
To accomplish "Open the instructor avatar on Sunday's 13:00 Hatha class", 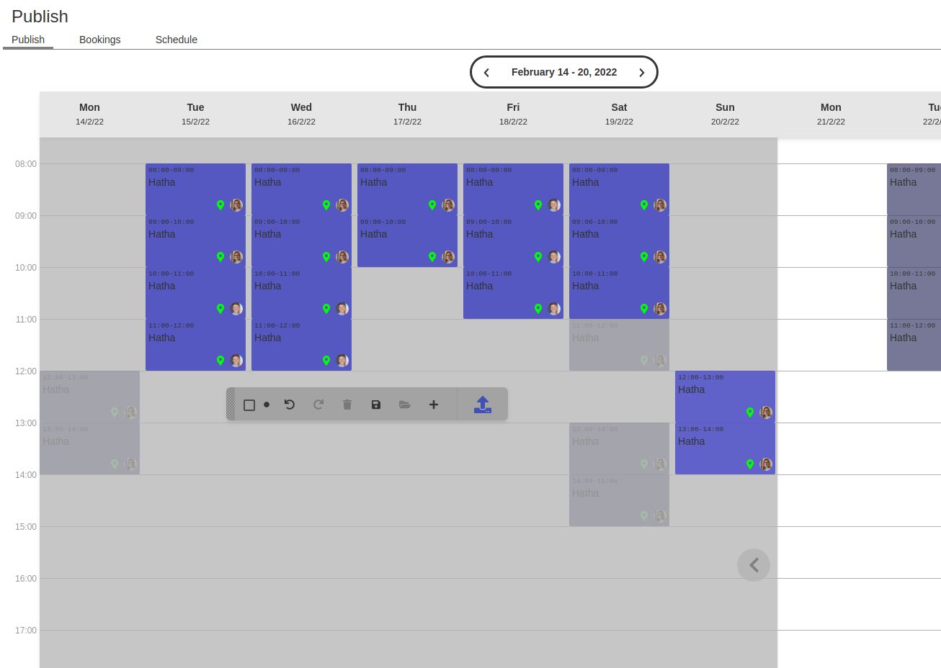I will point(766,464).
